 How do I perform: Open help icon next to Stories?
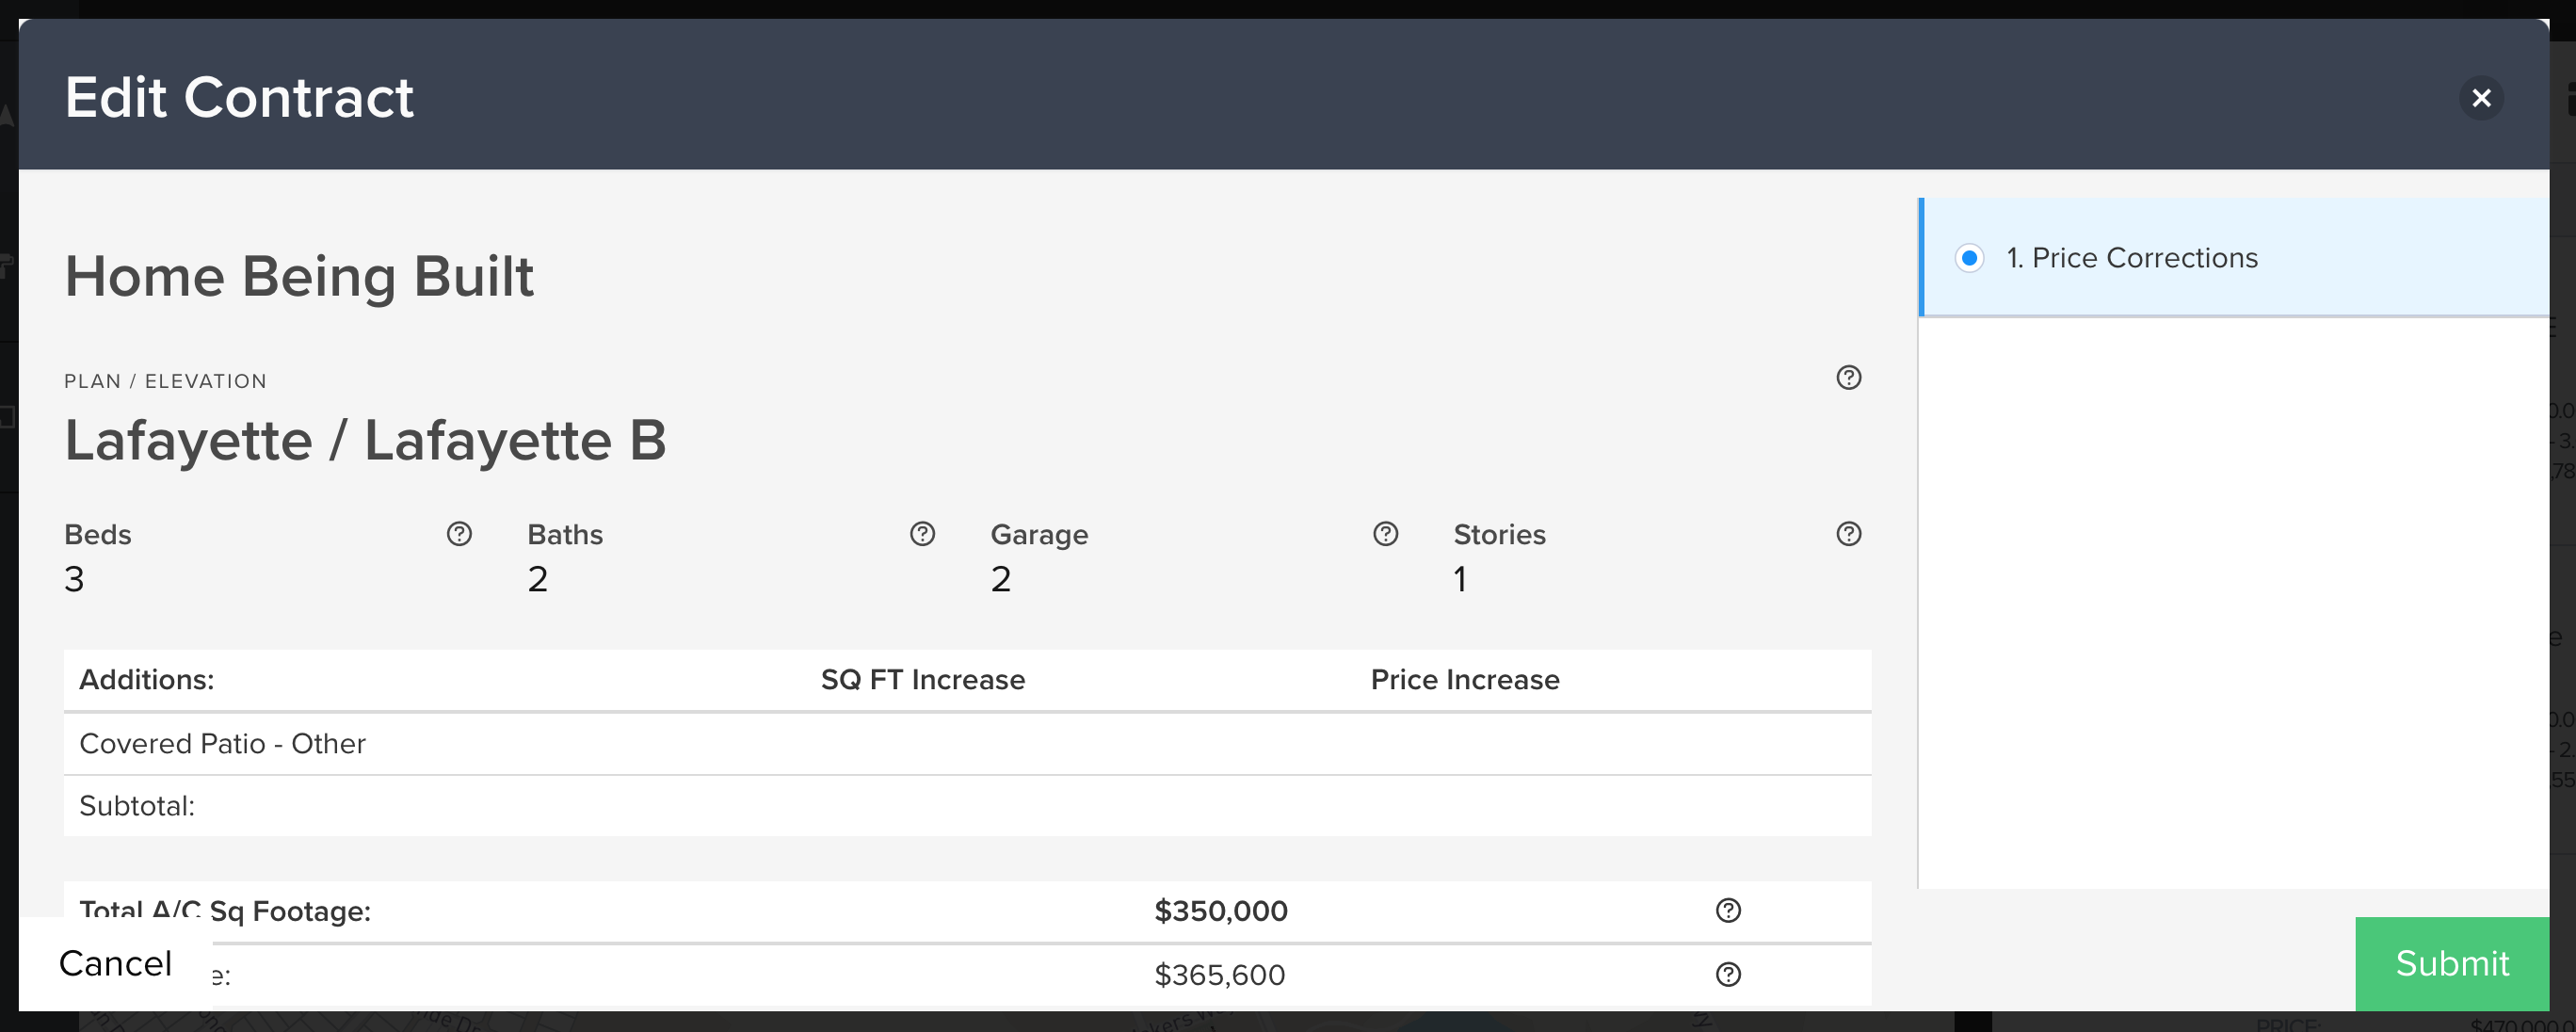[x=1848, y=534]
